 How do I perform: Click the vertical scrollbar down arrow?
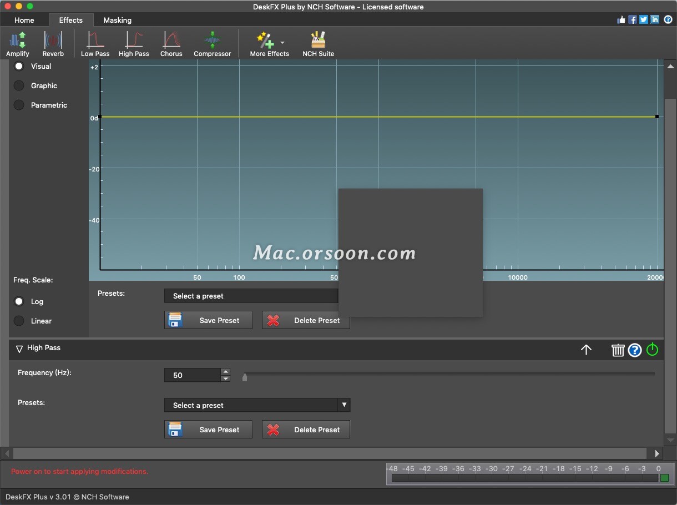670,439
